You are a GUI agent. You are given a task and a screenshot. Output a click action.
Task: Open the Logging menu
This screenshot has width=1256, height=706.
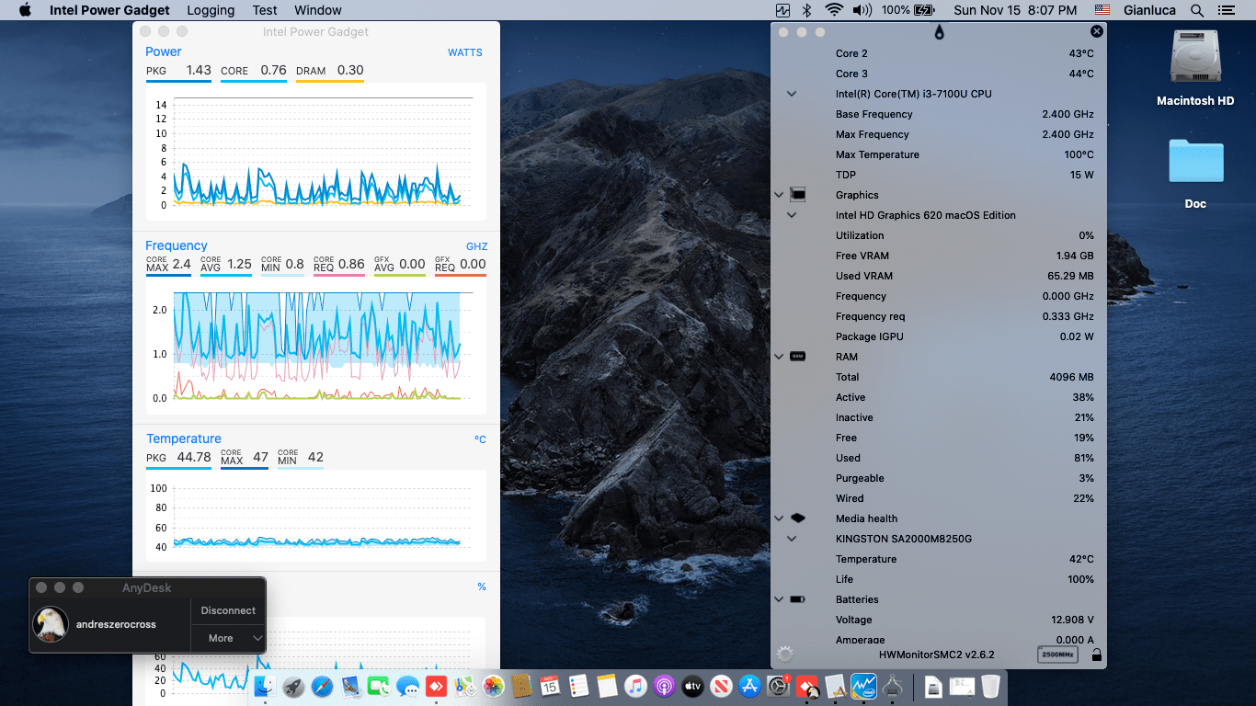pyautogui.click(x=211, y=10)
